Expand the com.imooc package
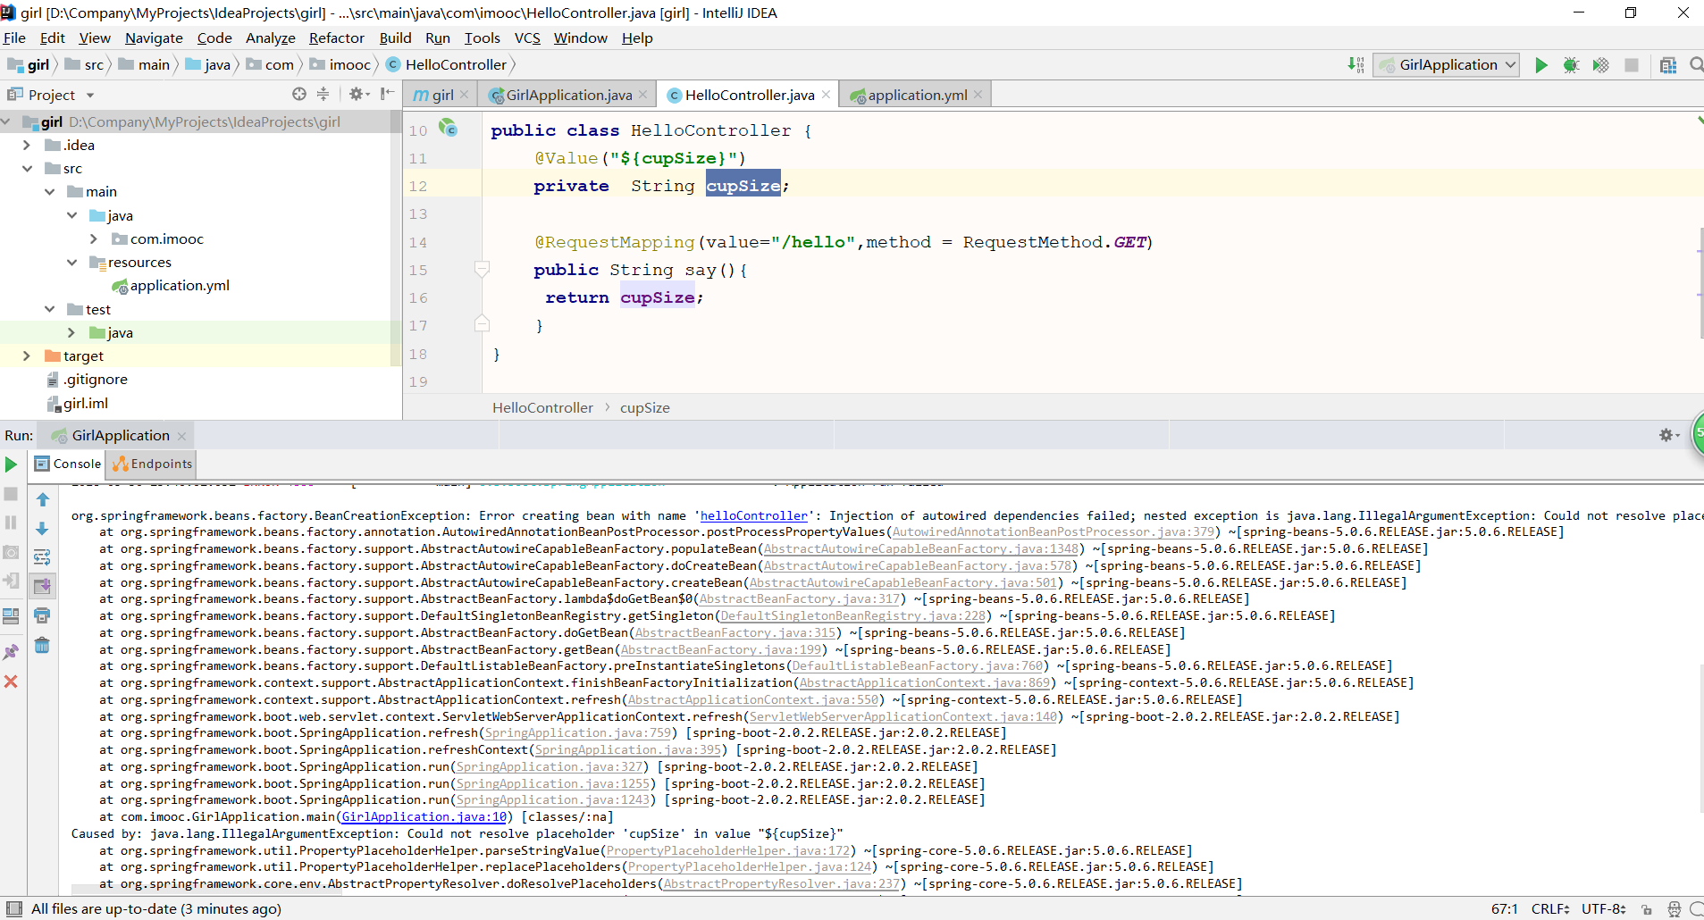 (94, 238)
